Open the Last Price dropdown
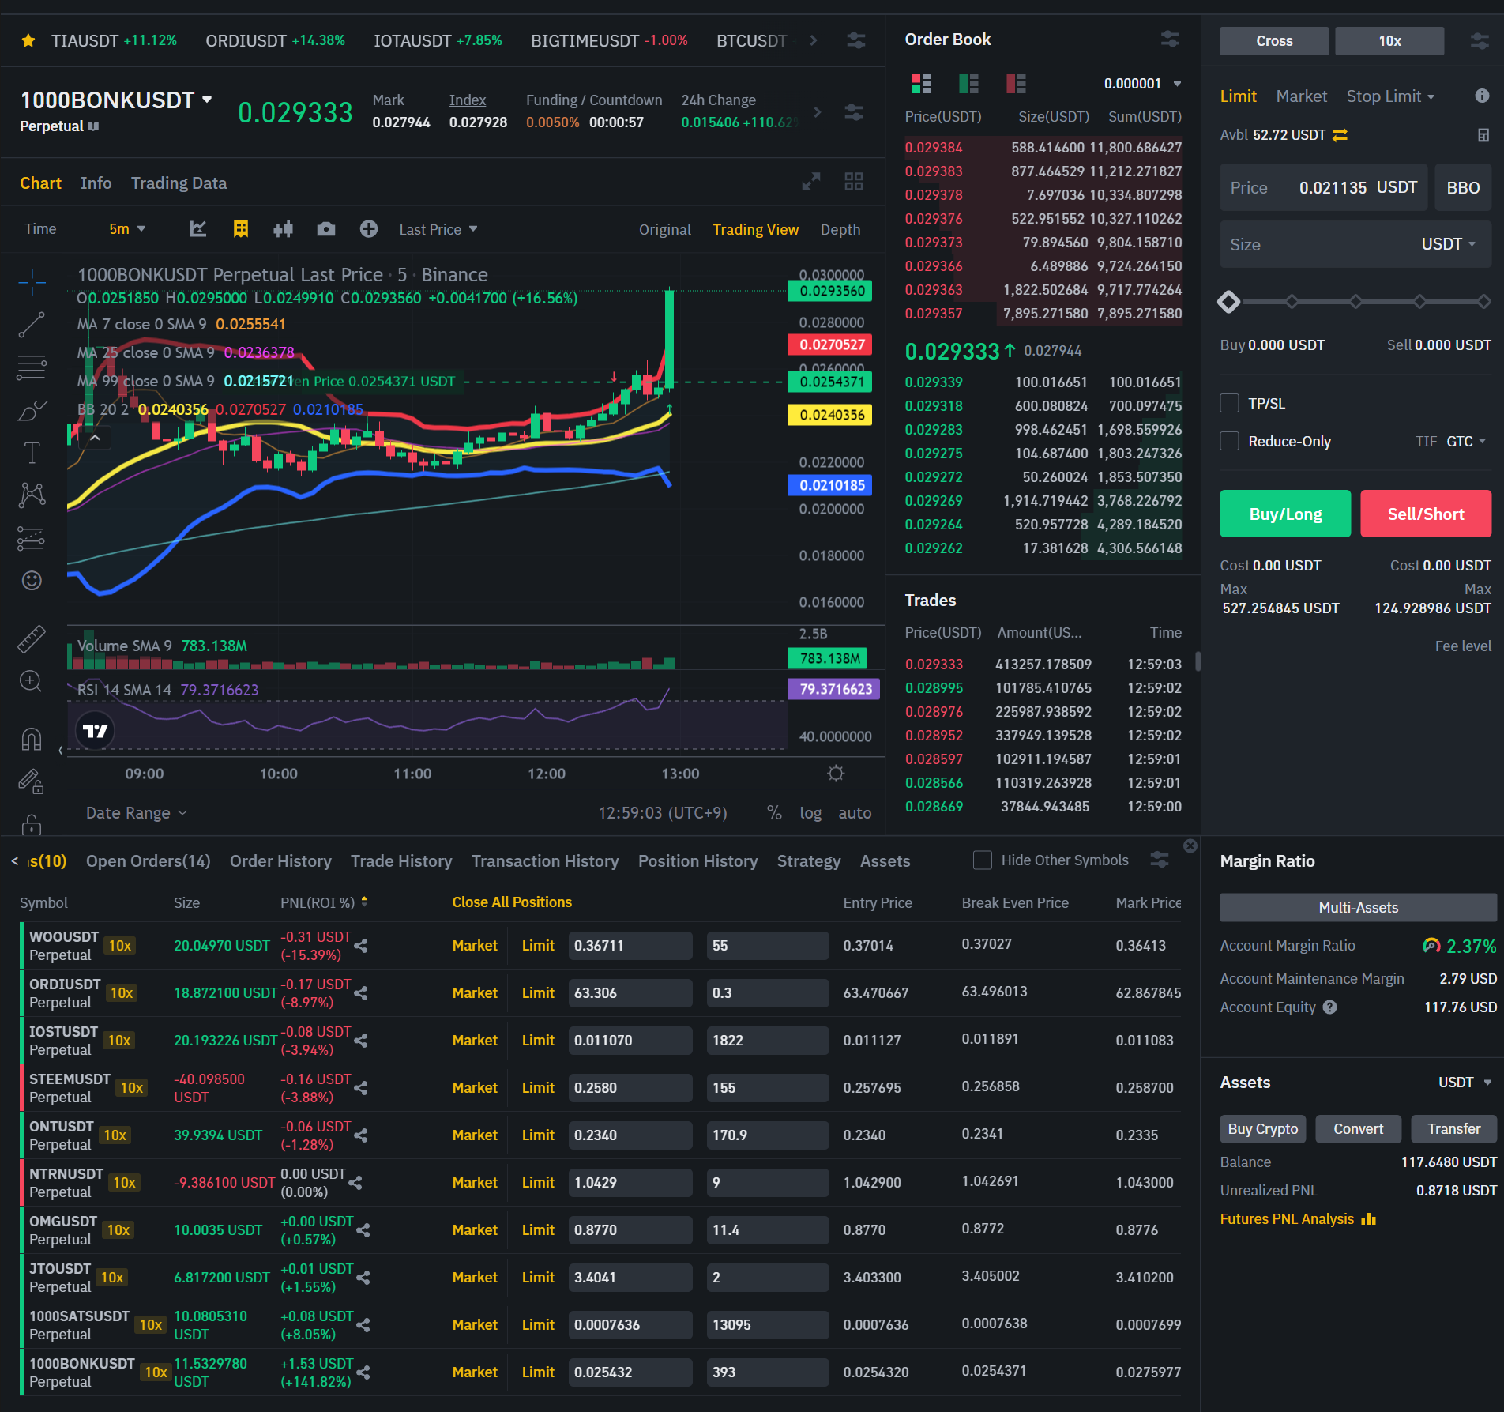 pyautogui.click(x=438, y=229)
